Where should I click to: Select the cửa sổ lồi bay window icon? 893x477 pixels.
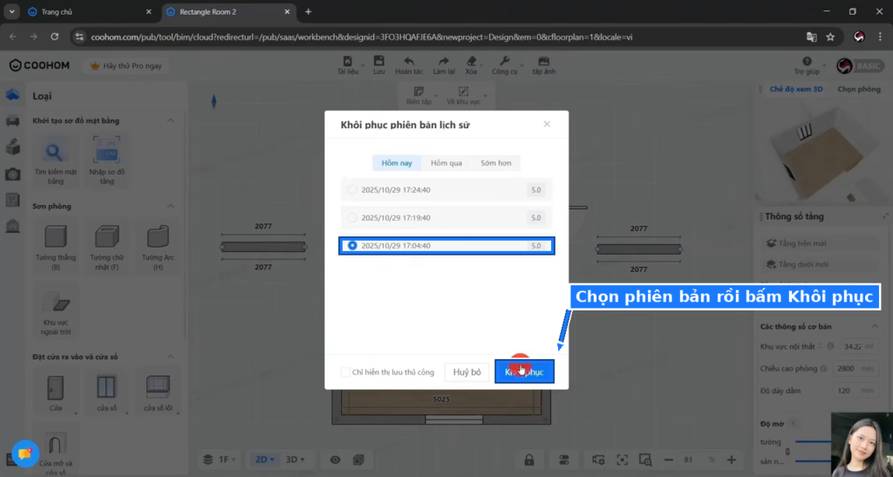(158, 388)
